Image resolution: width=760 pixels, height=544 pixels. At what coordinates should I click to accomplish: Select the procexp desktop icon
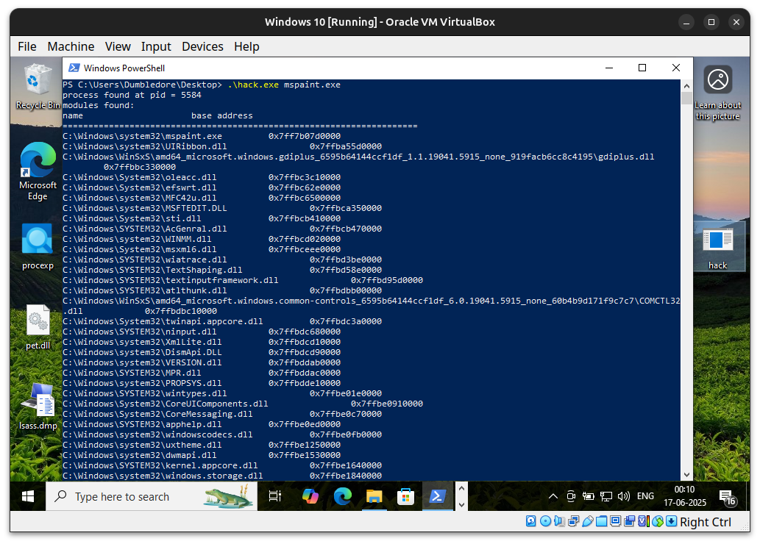pos(38,246)
